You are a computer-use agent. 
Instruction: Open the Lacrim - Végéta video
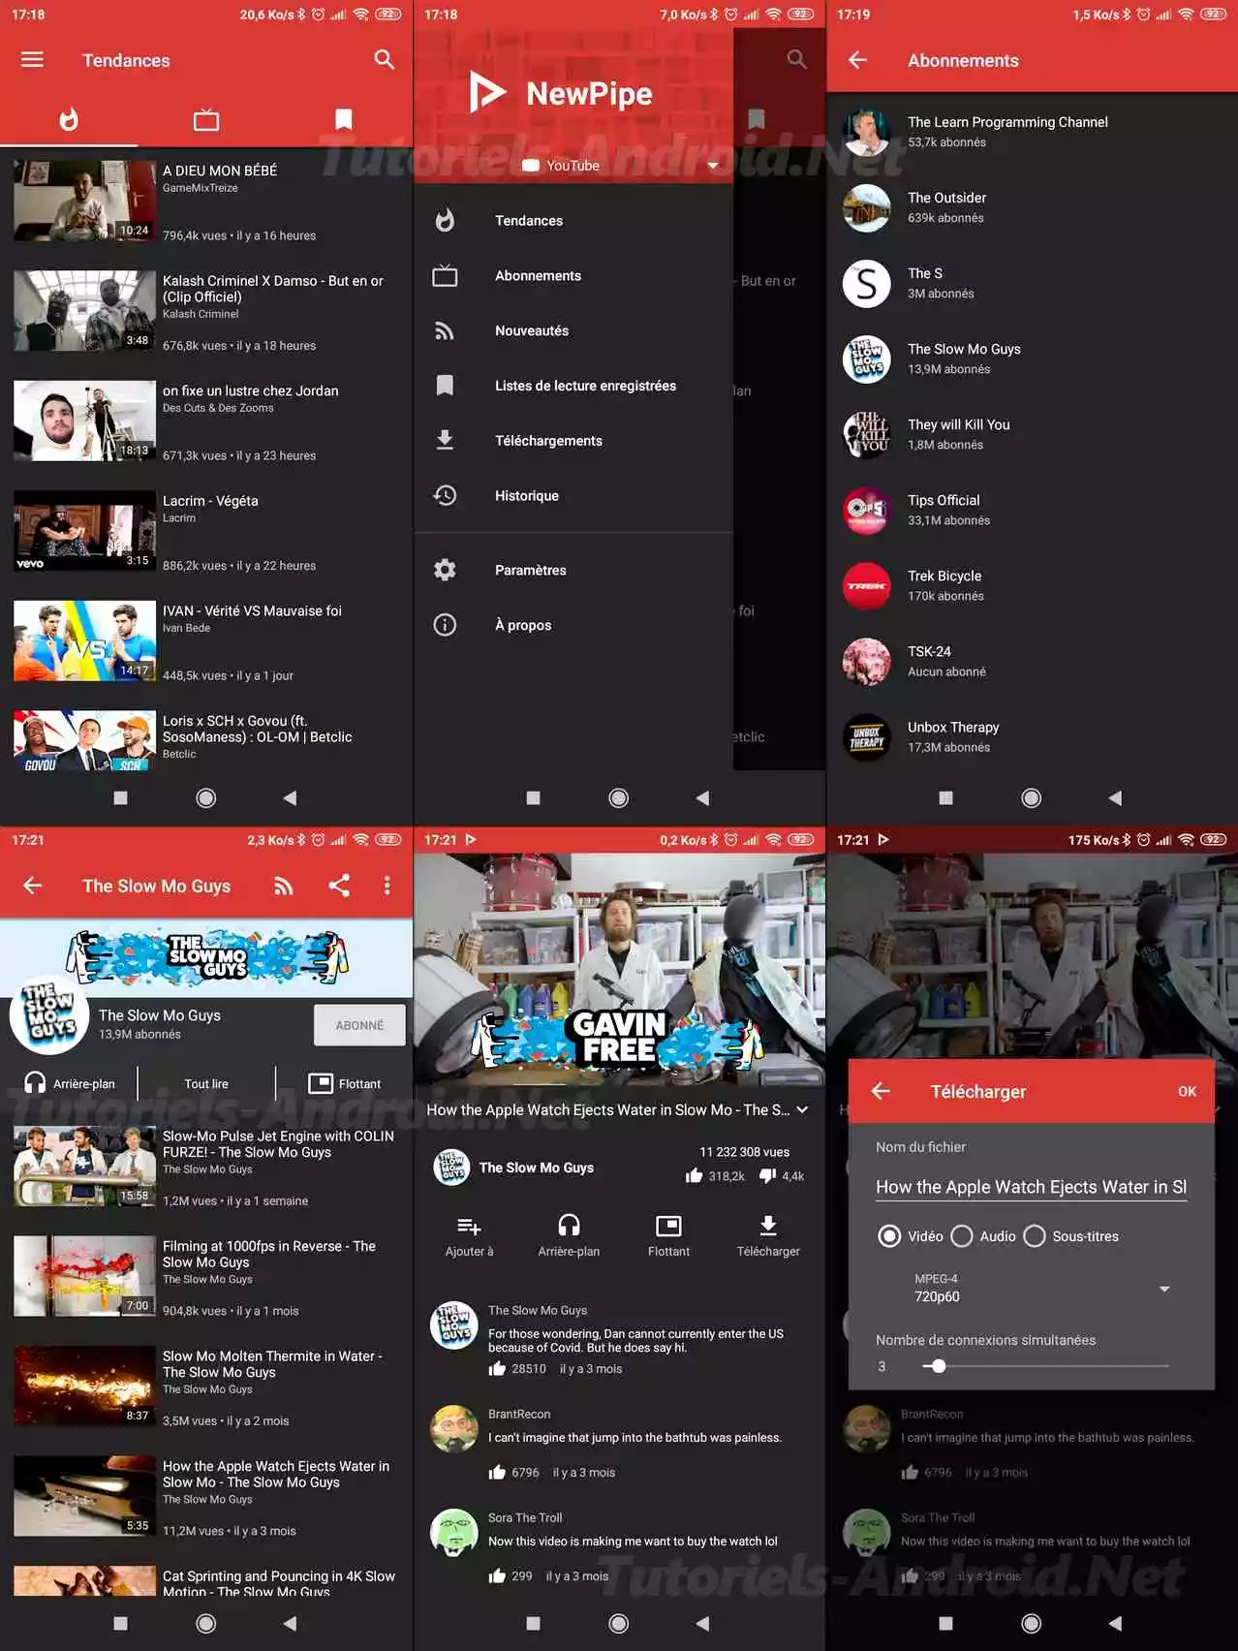tap(206, 531)
